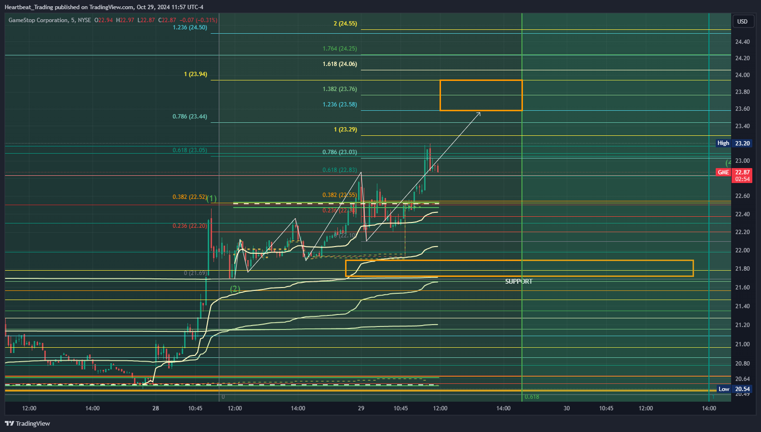Screen dimensions: 761x432
Task: Click the 20.80 price axis value
Action: tap(742, 364)
